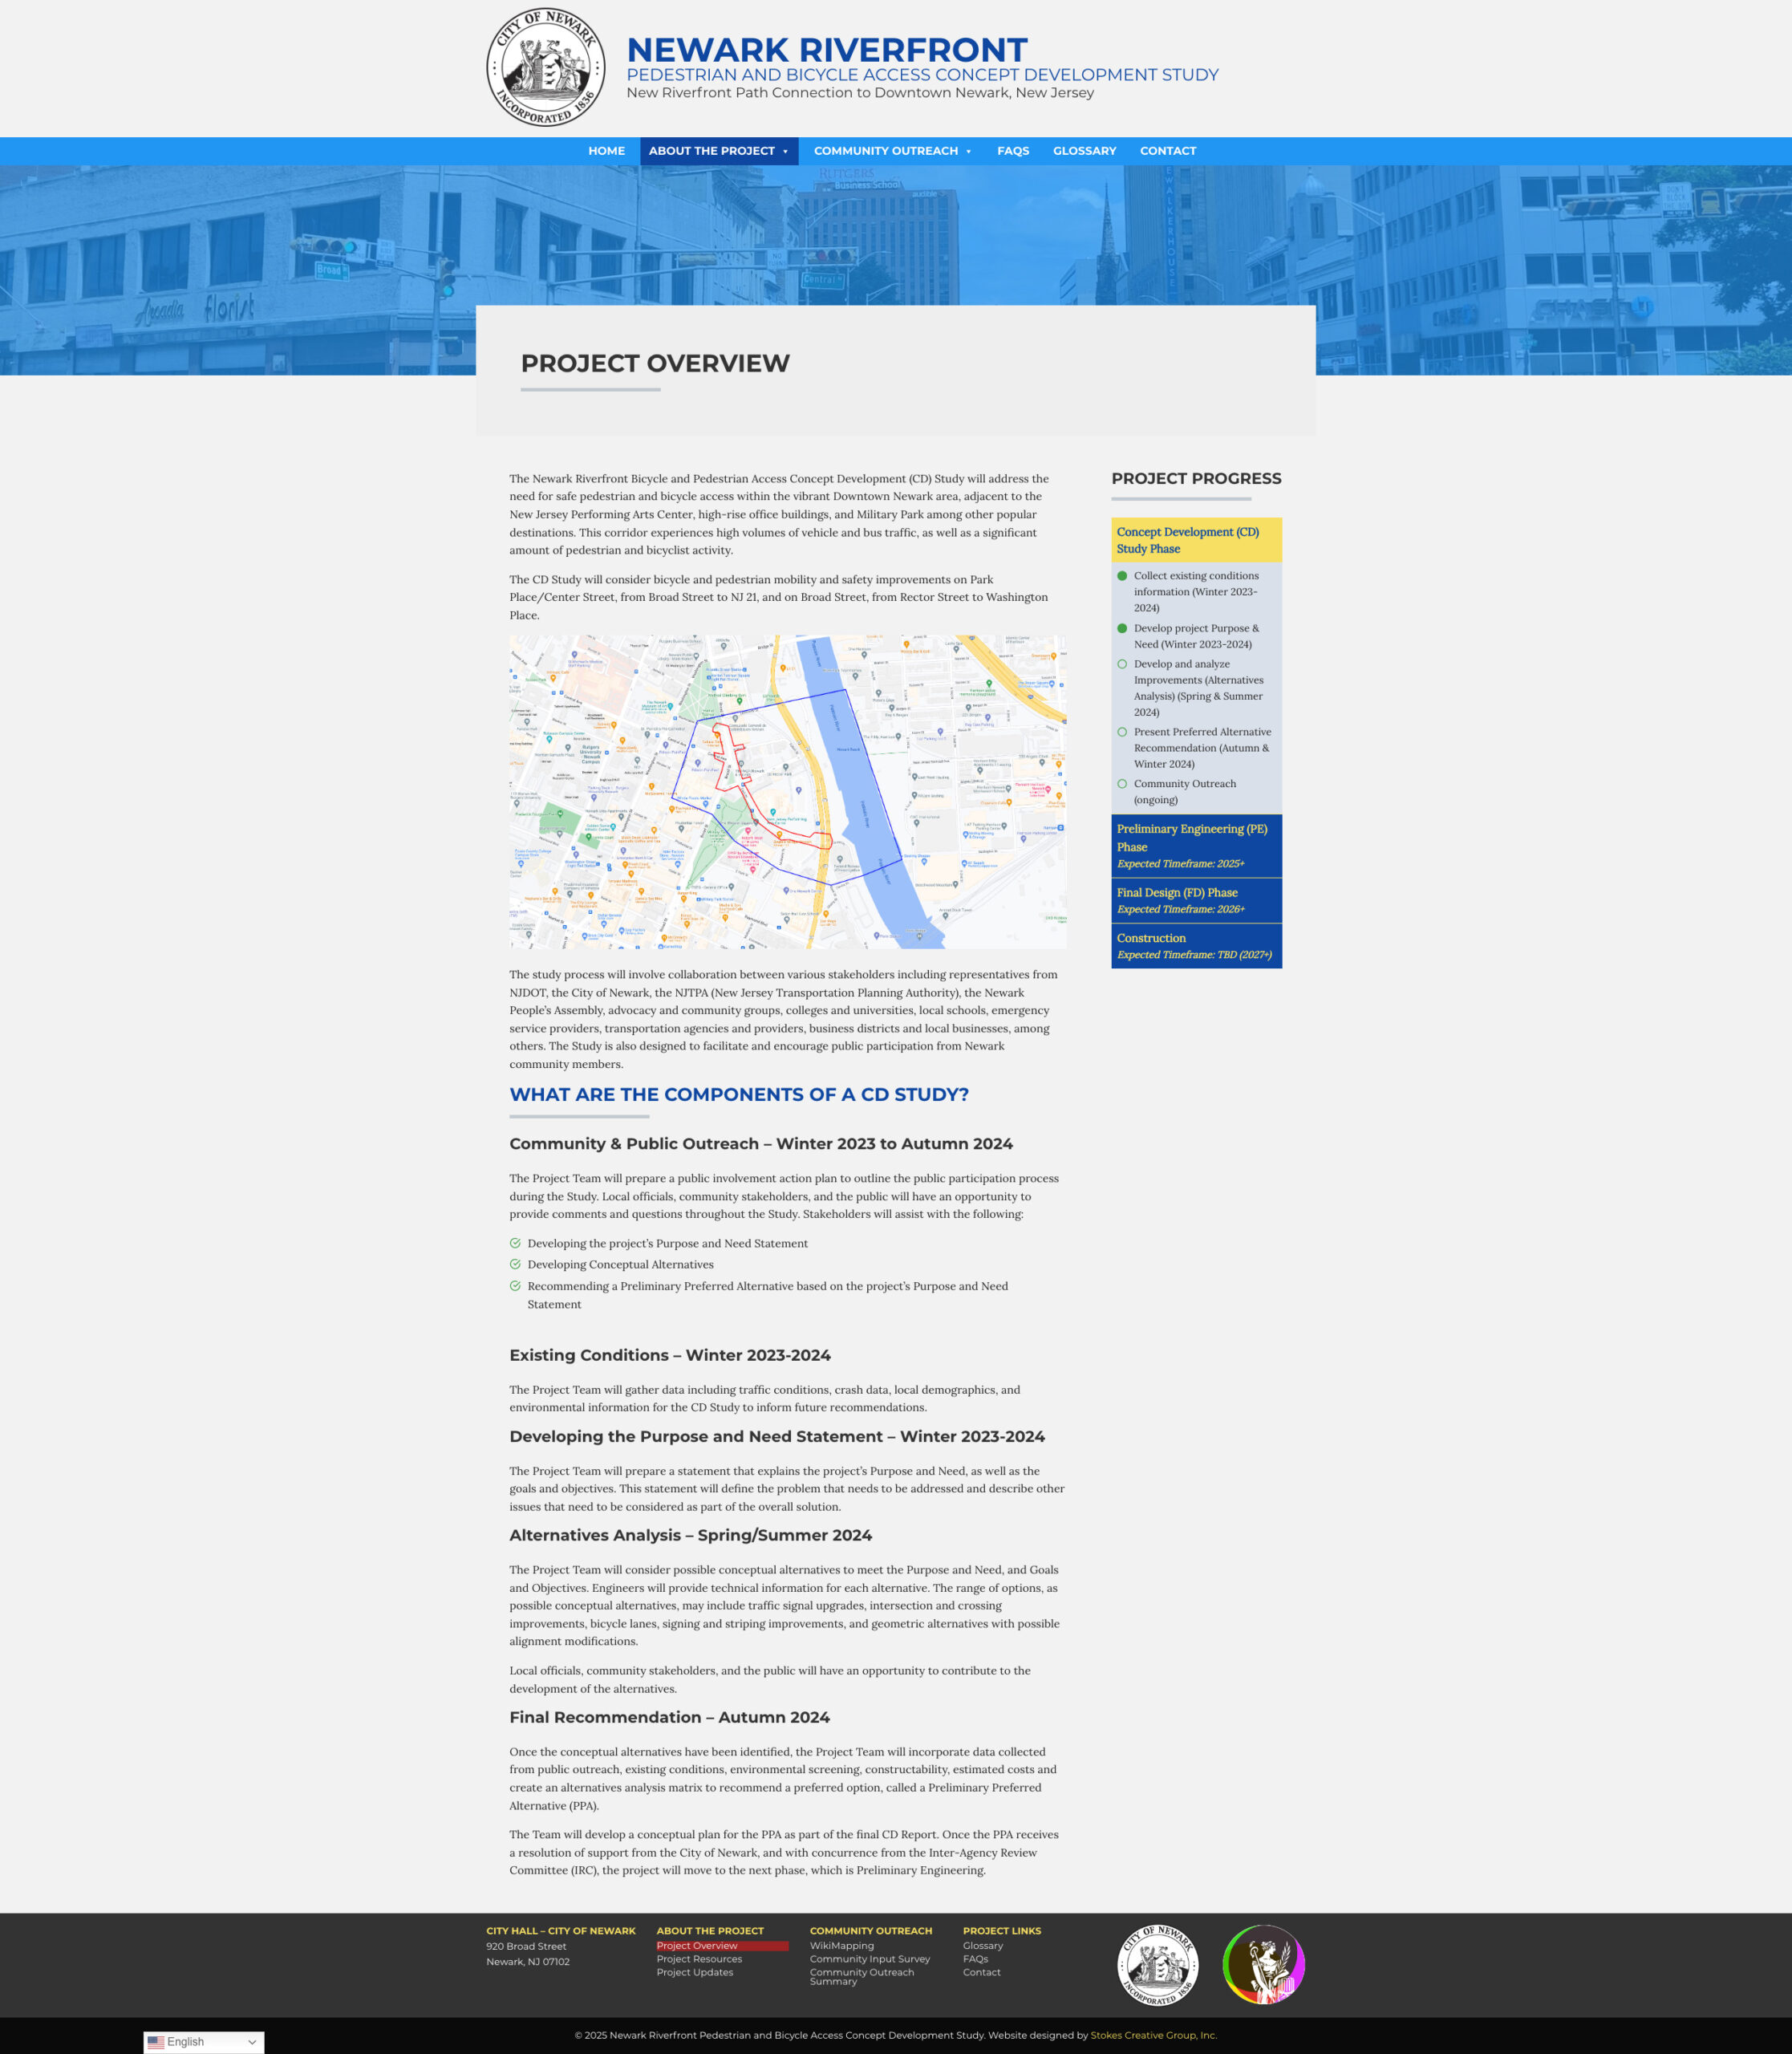Click empty circle for Community Outreach (ongoing)
This screenshot has height=2054, width=1792.
[x=1122, y=784]
